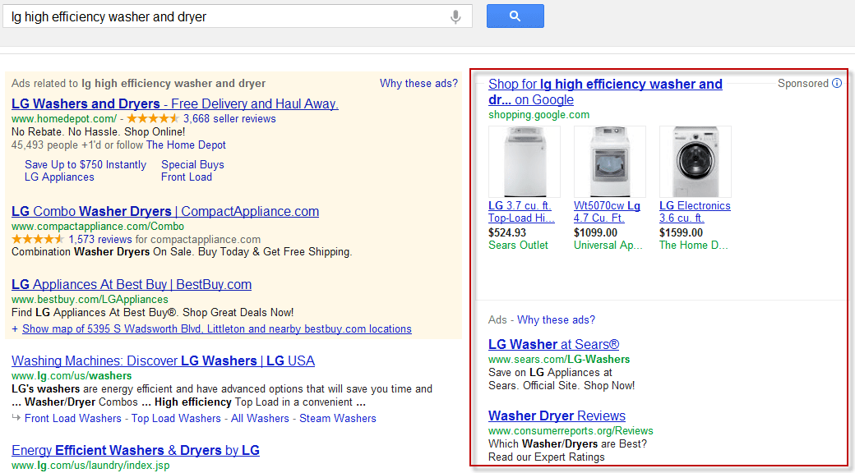Click CompactAppliance star rating icons
The height and width of the screenshot is (473, 855).
[38, 239]
